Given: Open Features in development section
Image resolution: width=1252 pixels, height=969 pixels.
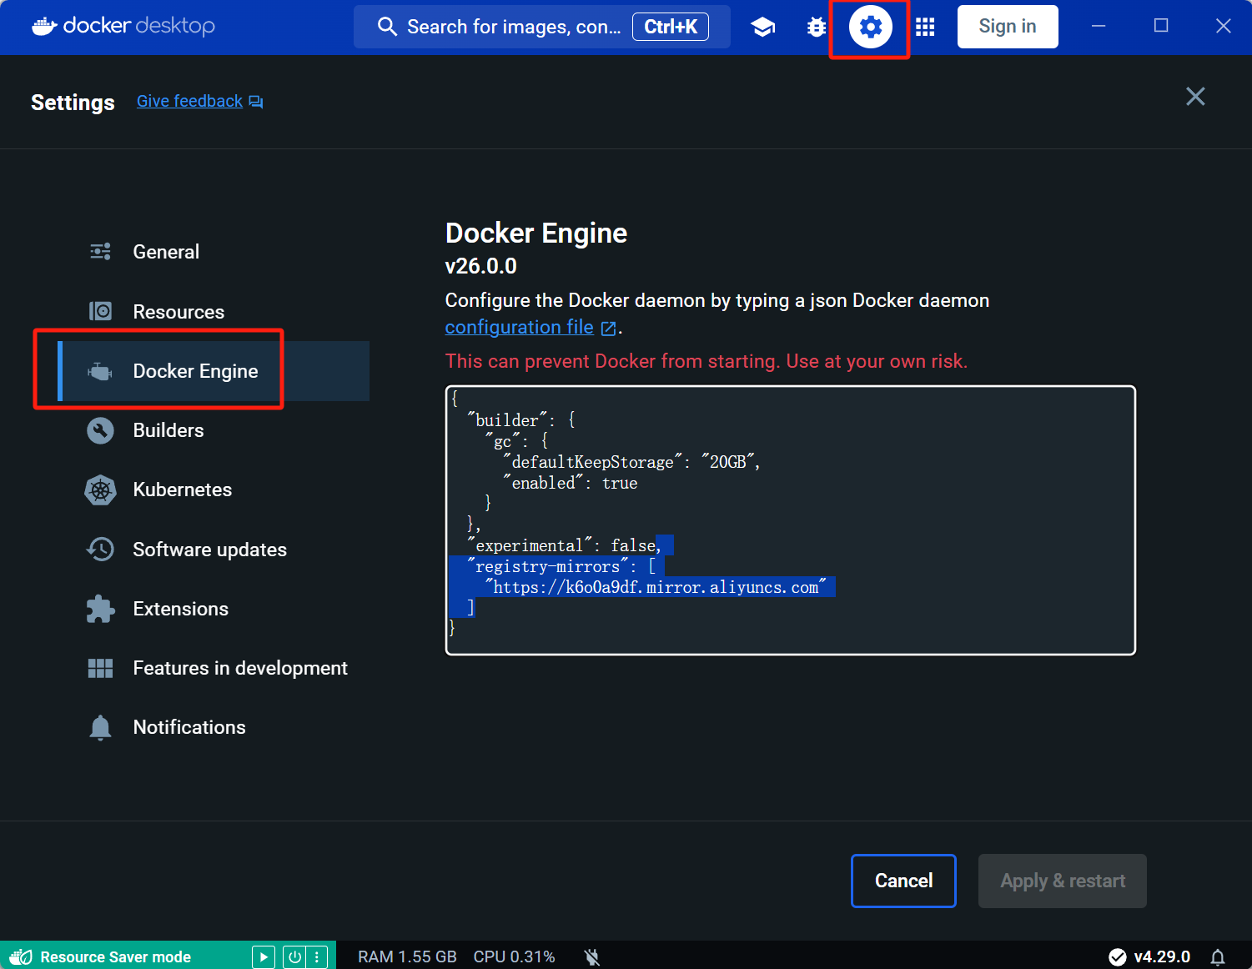Looking at the screenshot, I should coord(214,668).
